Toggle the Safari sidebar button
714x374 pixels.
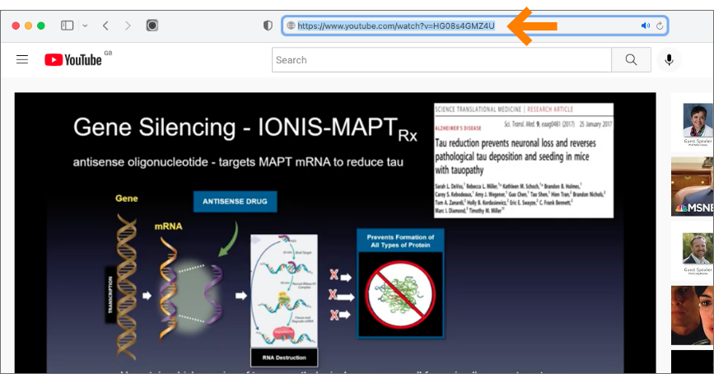click(x=67, y=26)
